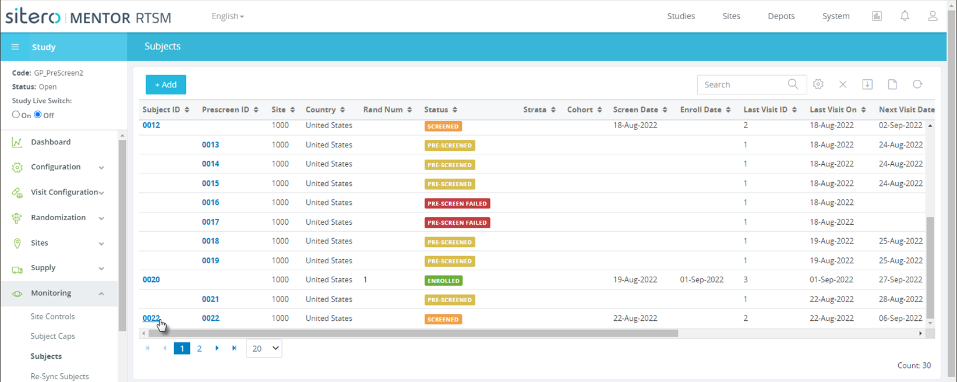The height and width of the screenshot is (382, 957).
Task: Click the Monitoring eye icon
Action: tap(17, 293)
